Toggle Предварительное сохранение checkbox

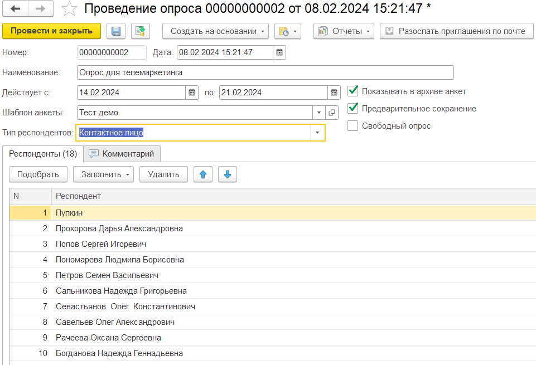352,109
